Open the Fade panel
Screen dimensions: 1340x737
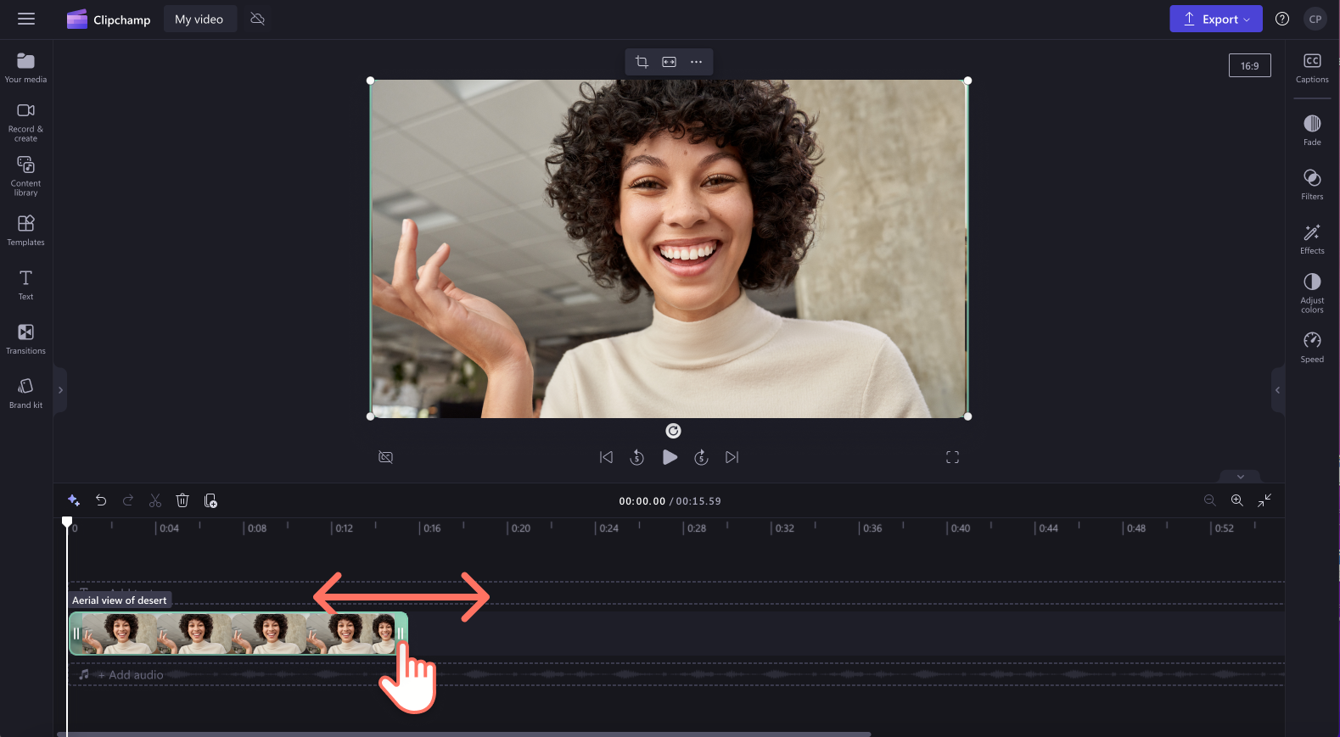pos(1312,130)
